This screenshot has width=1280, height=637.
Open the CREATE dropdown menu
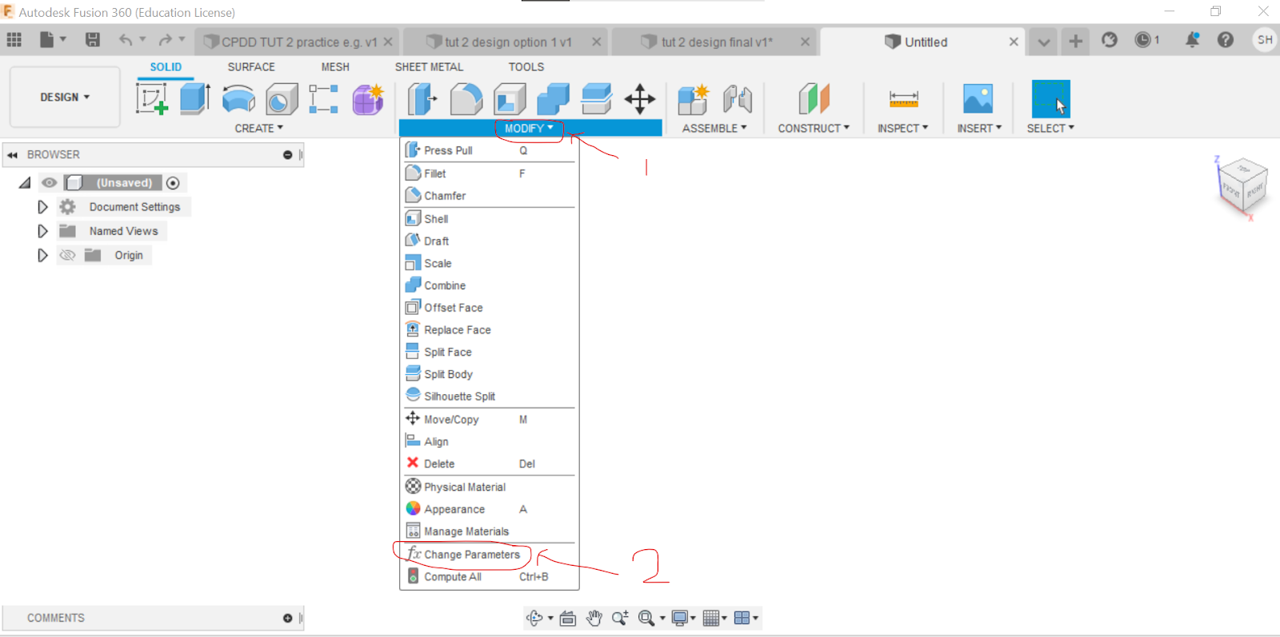pyautogui.click(x=258, y=128)
